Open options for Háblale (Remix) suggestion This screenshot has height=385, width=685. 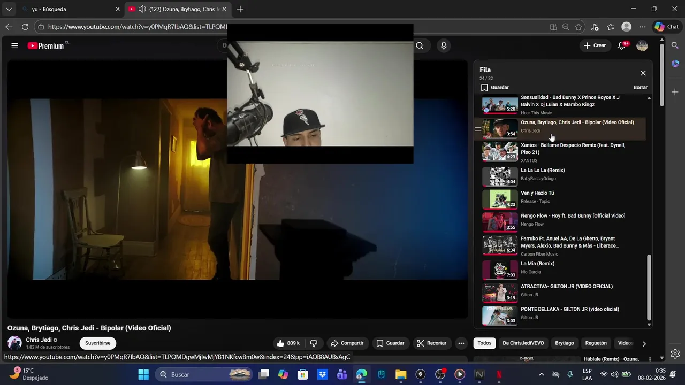pos(650,359)
